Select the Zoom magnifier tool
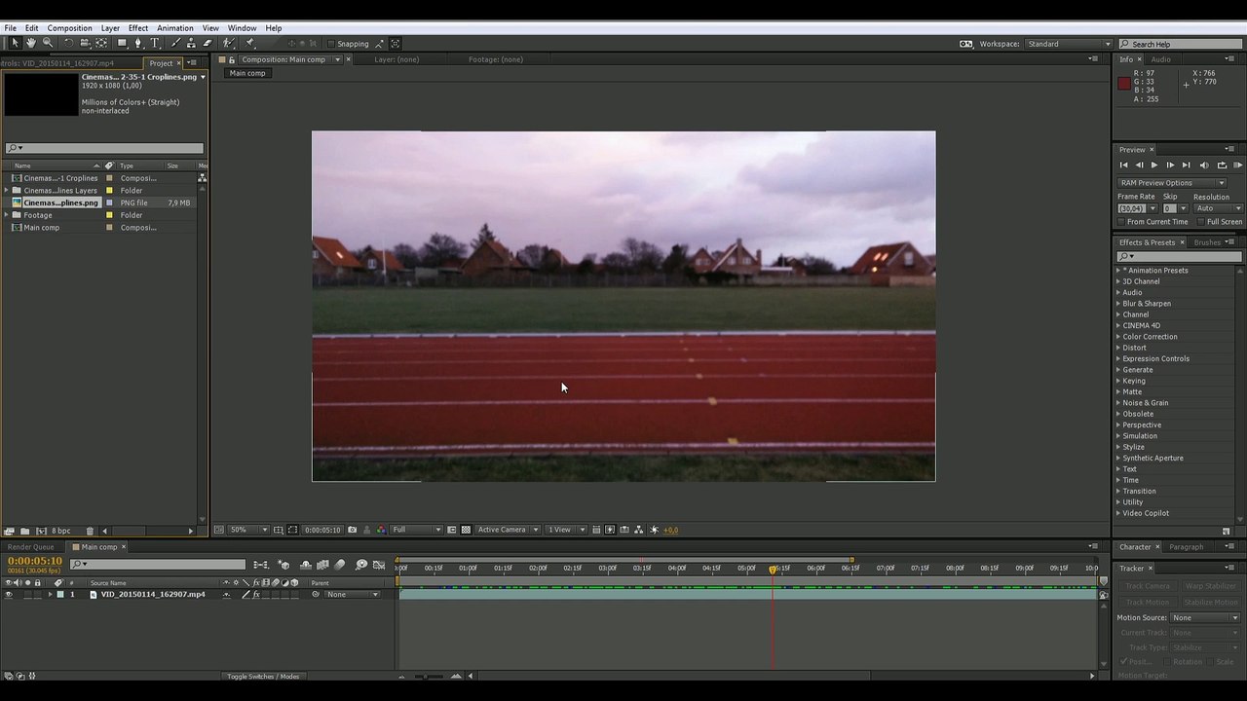 [x=48, y=43]
